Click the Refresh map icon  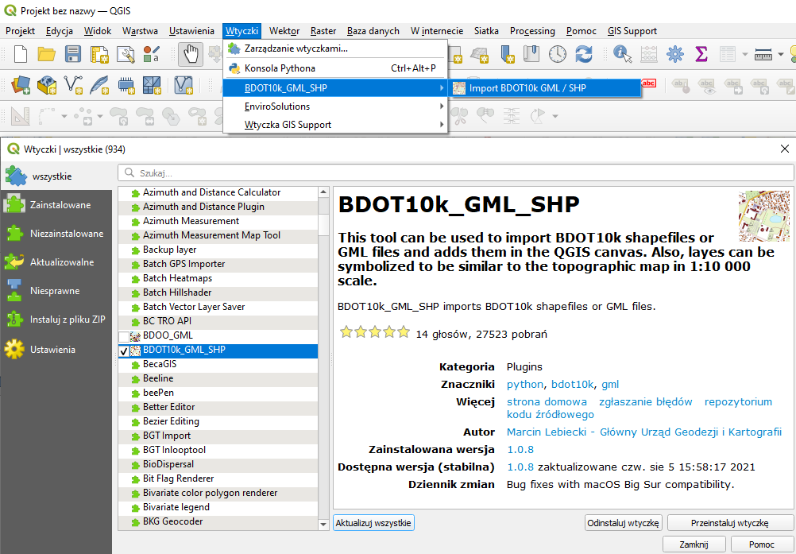tap(584, 54)
